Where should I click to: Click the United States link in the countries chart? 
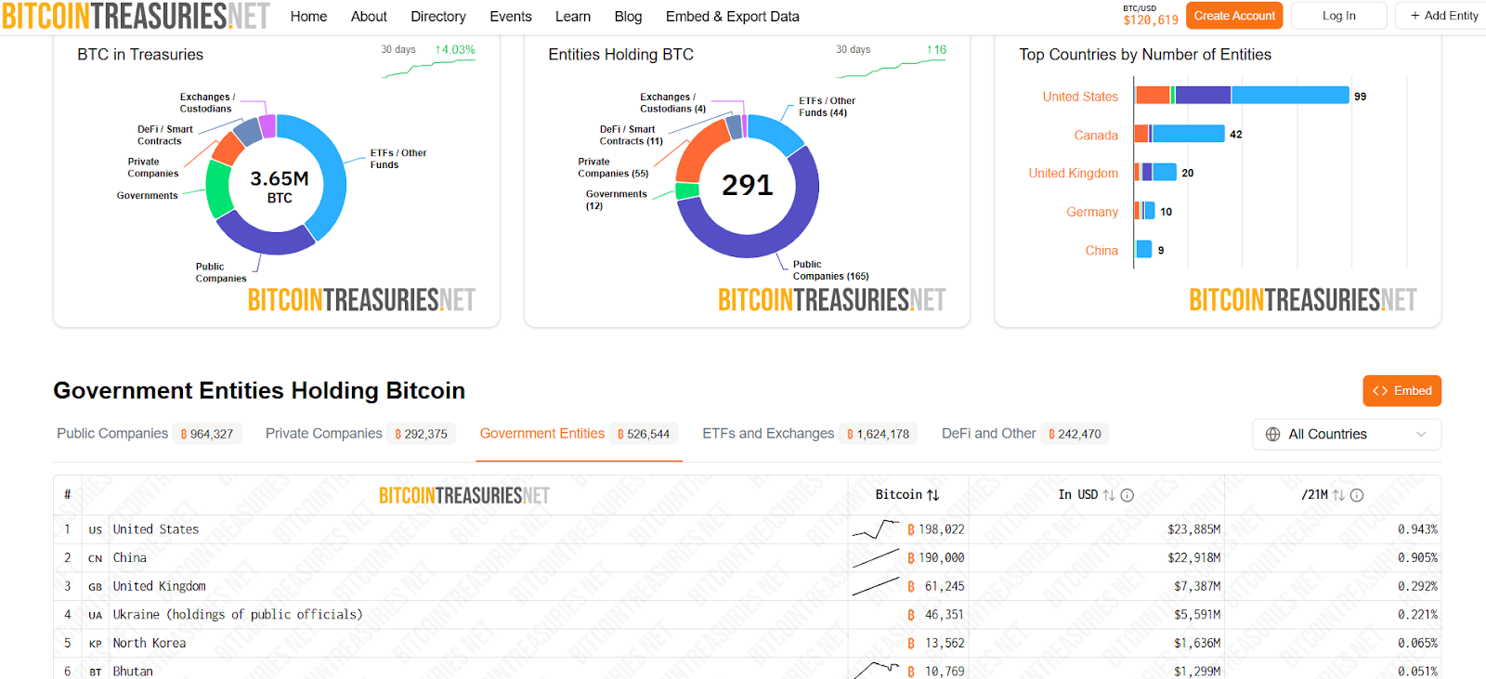click(1080, 97)
